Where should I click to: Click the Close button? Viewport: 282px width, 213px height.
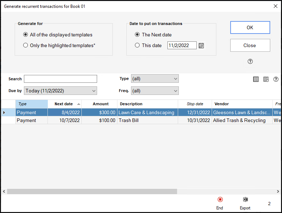pos(250,45)
